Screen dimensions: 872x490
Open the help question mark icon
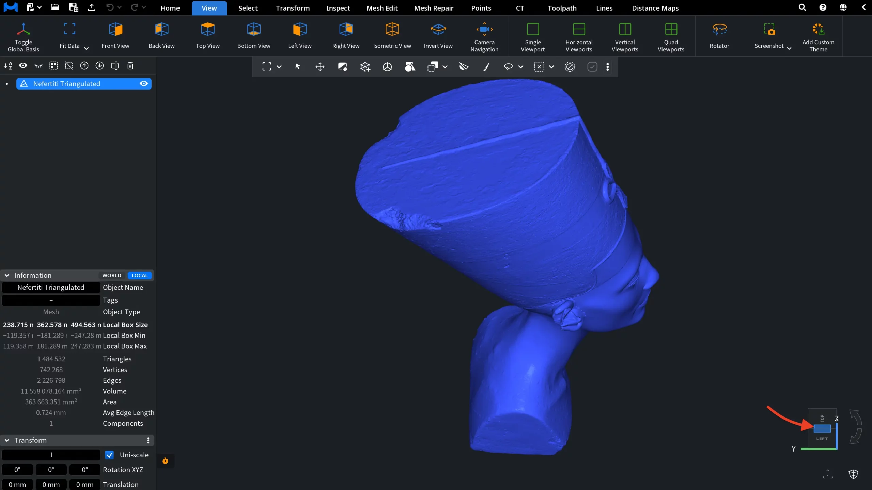(x=823, y=7)
